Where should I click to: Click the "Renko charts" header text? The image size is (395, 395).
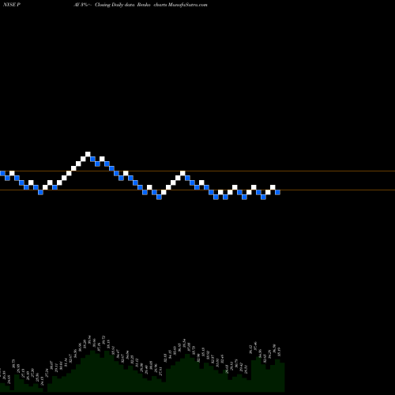point(152,5)
